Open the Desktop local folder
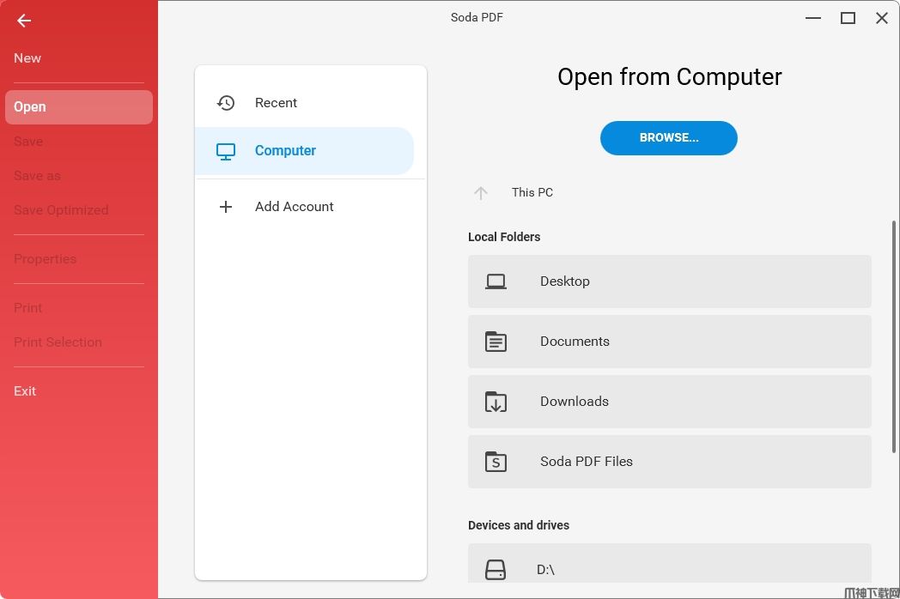The image size is (900, 599). [669, 281]
